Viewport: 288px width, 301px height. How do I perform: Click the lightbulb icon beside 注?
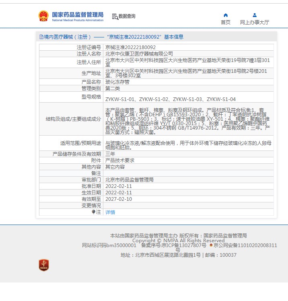93,212
